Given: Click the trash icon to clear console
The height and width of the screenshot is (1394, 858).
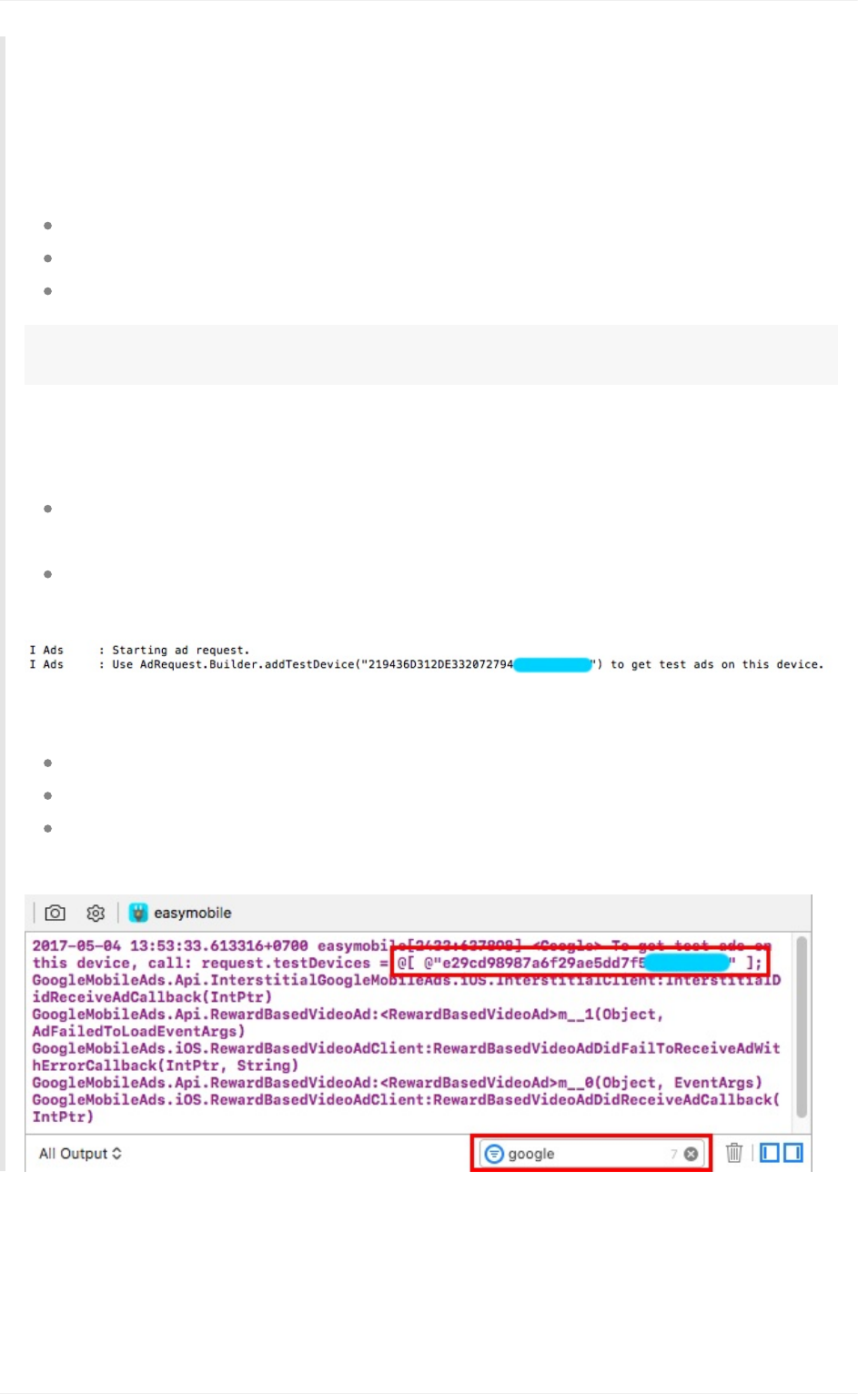Looking at the screenshot, I should coord(734,1153).
